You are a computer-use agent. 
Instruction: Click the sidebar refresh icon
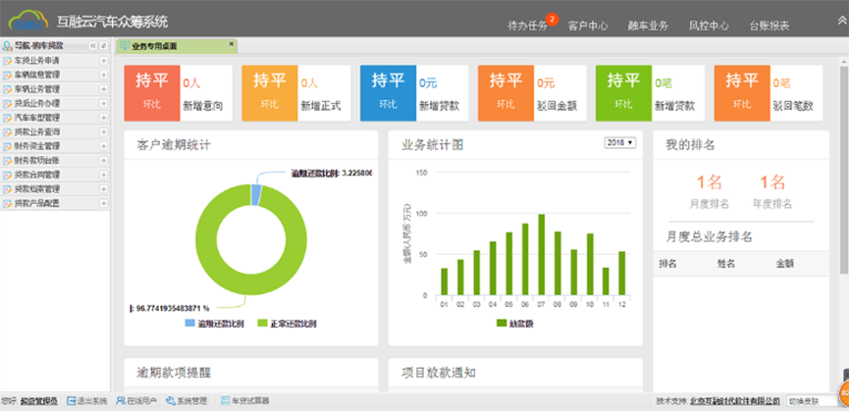coord(103,45)
